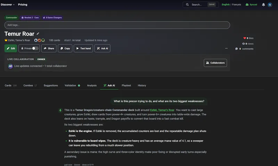Image resolution: width=278 pixels, height=166 pixels.
Task: Open the notifications bell
Action: click(263, 5)
